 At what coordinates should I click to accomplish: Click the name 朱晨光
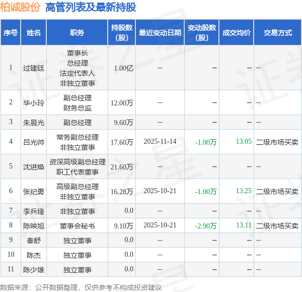tap(34, 123)
